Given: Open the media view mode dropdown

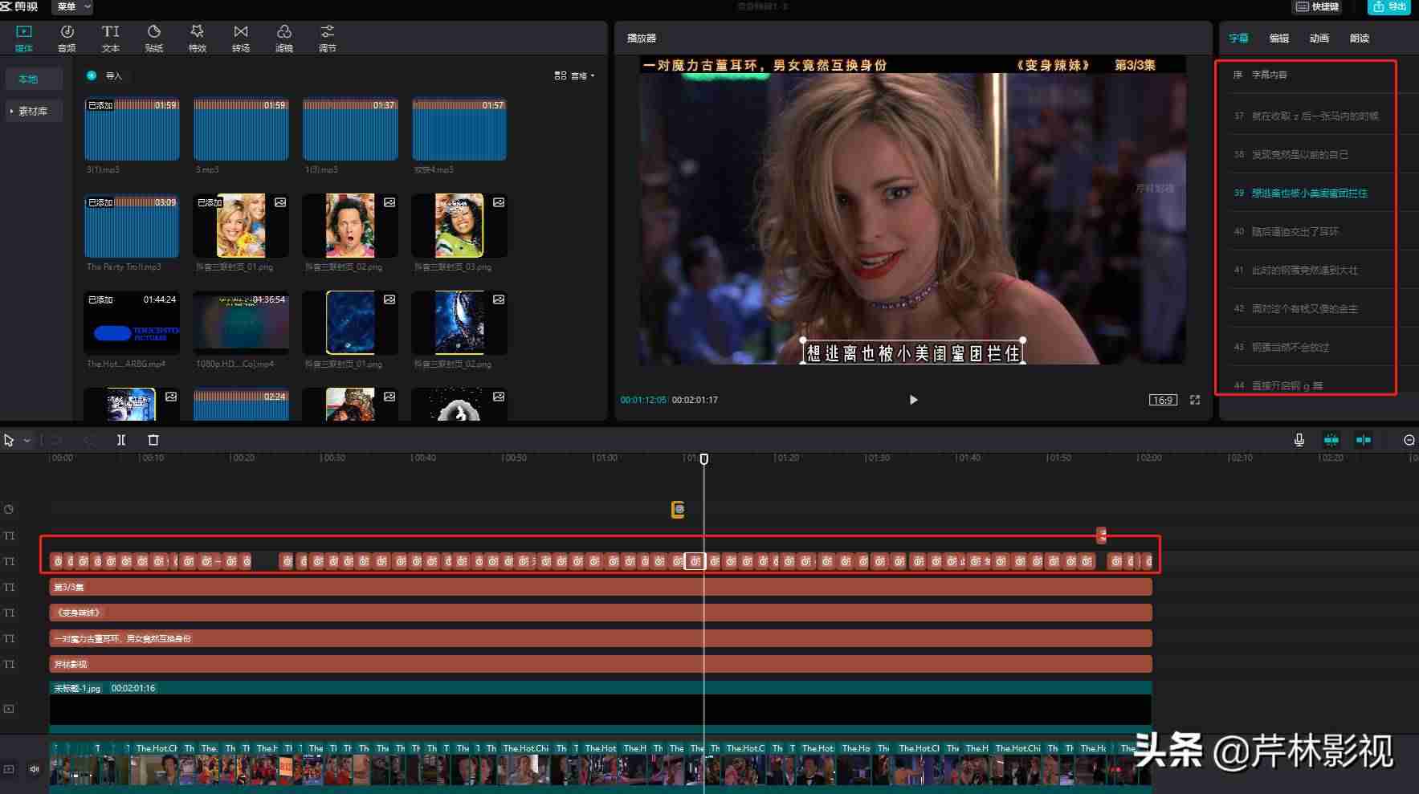Looking at the screenshot, I should [574, 75].
